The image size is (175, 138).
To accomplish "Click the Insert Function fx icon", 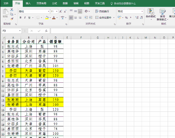I will (x=46, y=31).
